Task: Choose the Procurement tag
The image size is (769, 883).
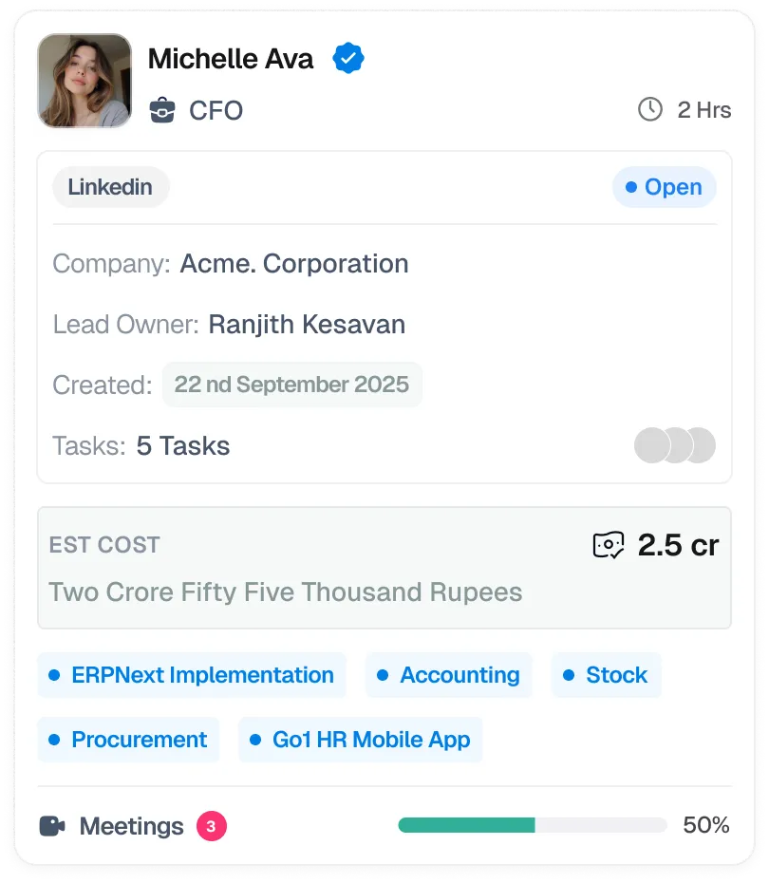Action: 128,740
